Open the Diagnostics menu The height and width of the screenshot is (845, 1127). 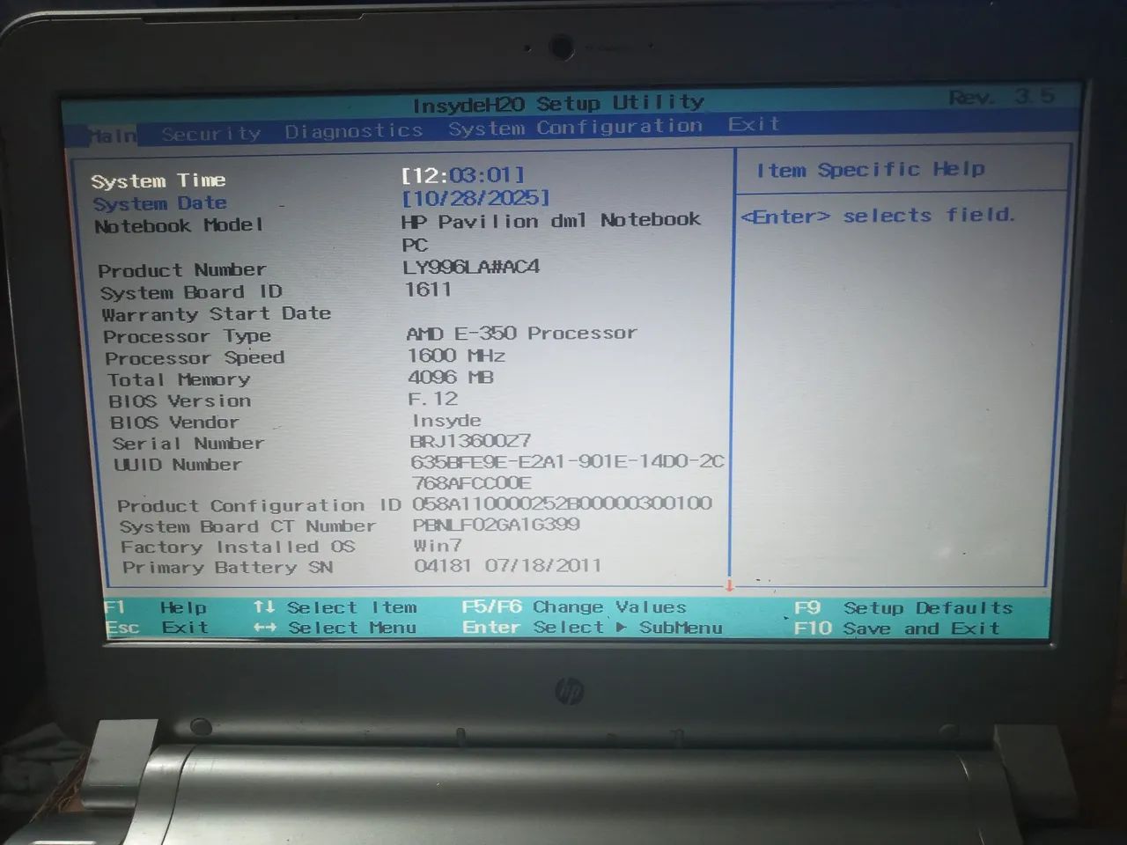[x=352, y=129]
